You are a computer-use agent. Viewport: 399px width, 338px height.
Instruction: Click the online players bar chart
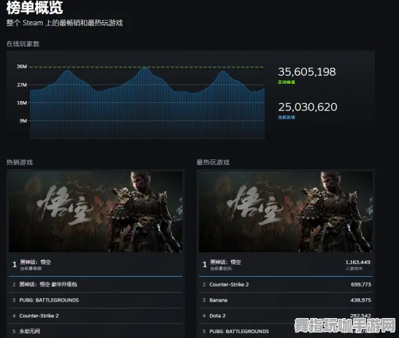click(x=147, y=102)
